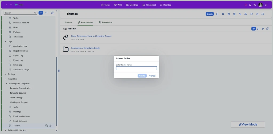Open attachments paperclip on Themes sidebar row
The width and height of the screenshot is (273, 134).
pyautogui.click(x=50, y=126)
